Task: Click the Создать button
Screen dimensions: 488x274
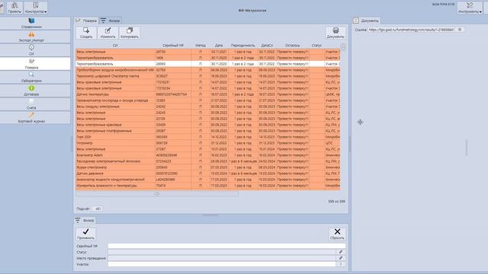Action: 86,33
